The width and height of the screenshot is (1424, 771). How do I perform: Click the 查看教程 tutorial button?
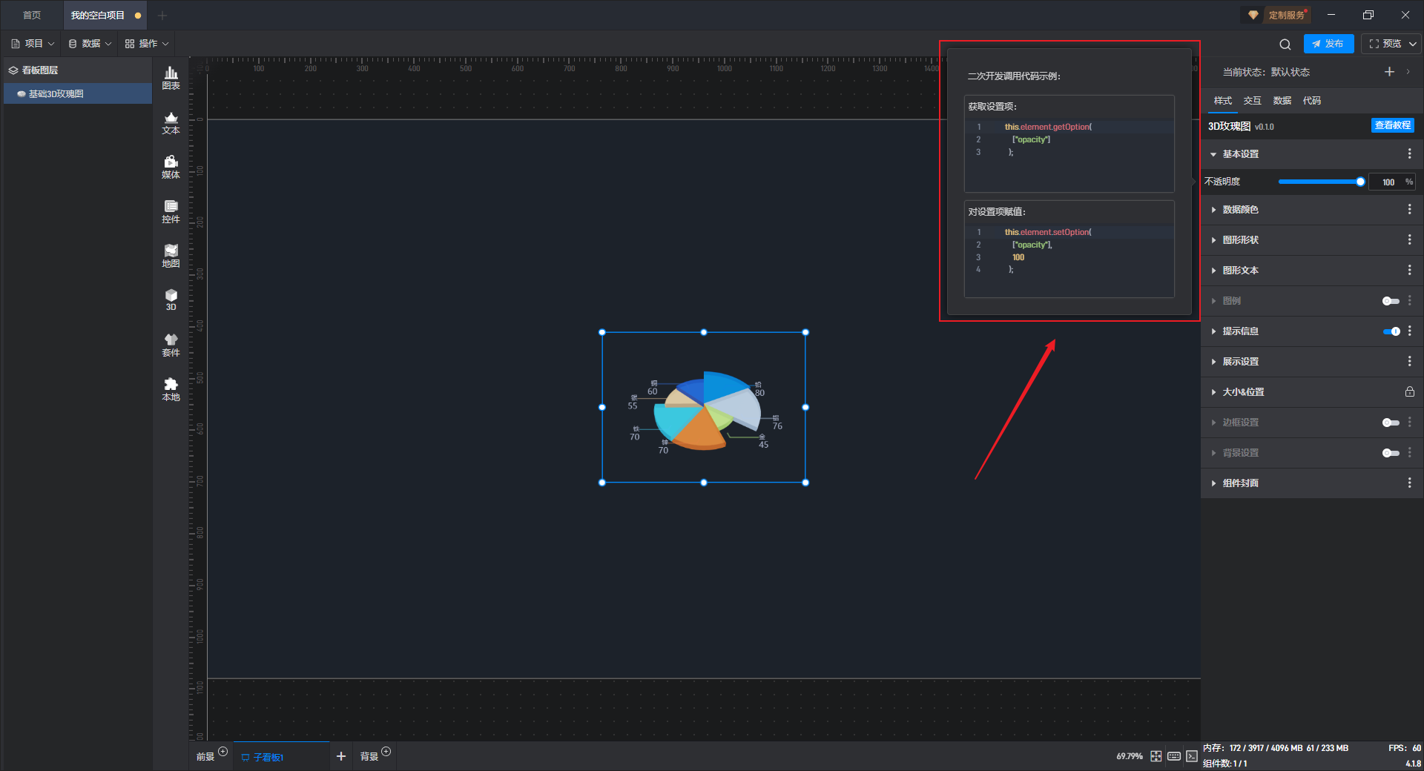click(1393, 125)
